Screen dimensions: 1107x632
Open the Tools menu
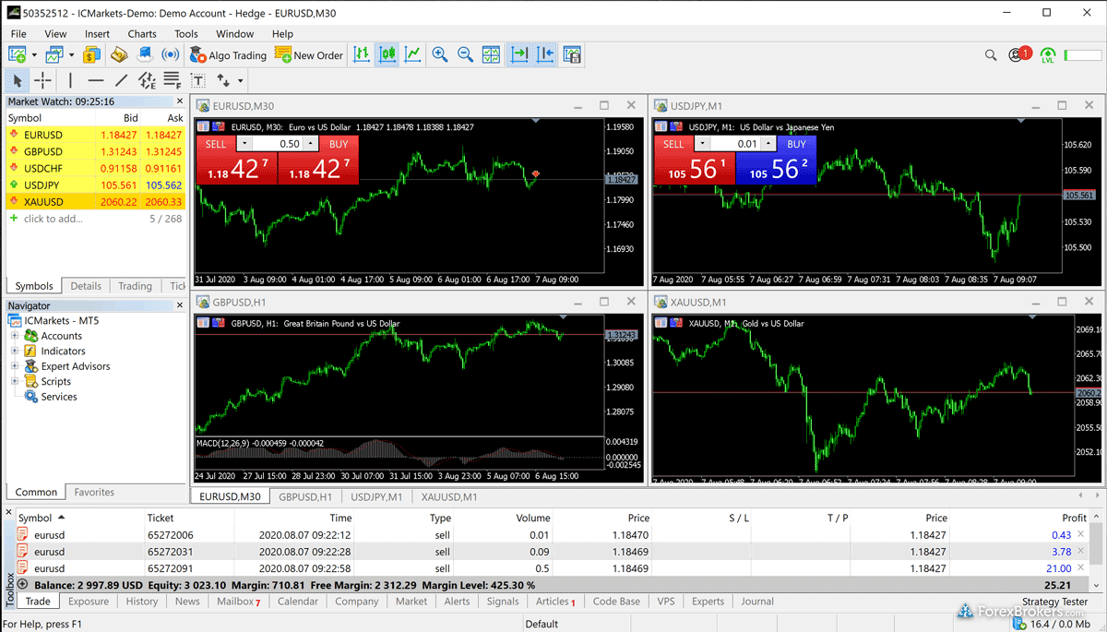(186, 34)
